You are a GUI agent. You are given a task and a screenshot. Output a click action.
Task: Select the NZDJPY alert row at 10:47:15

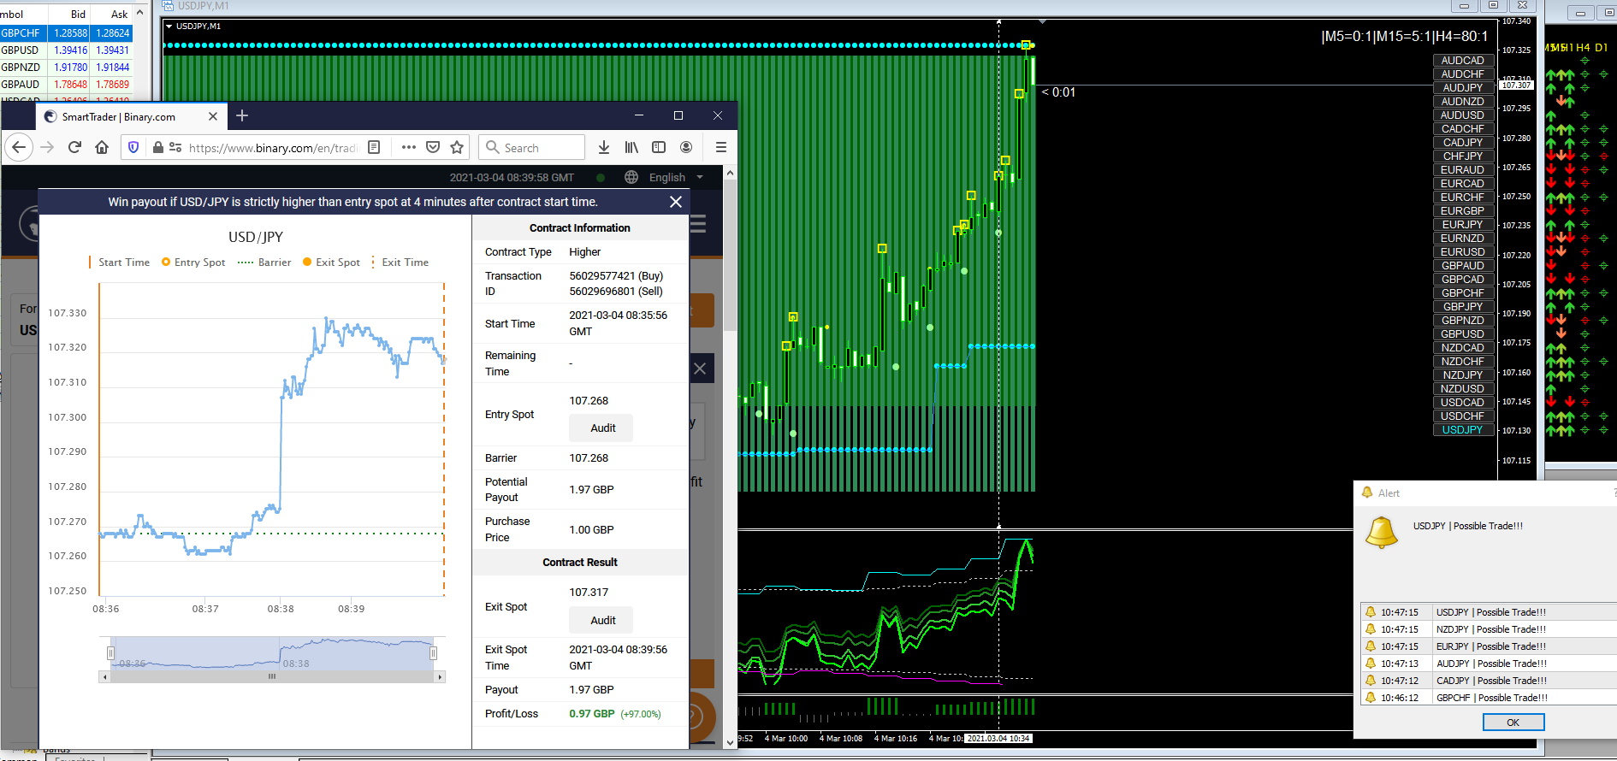pos(1489,629)
